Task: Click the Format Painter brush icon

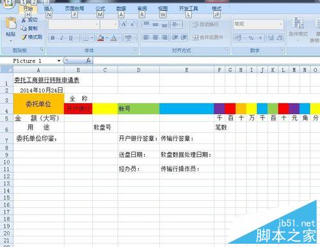Action: click(x=24, y=37)
